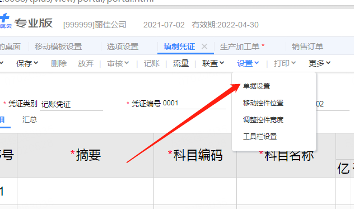Viewport: 354px width, 209px height.
Task: Open the 销售订单 tab
Action: (x=308, y=47)
